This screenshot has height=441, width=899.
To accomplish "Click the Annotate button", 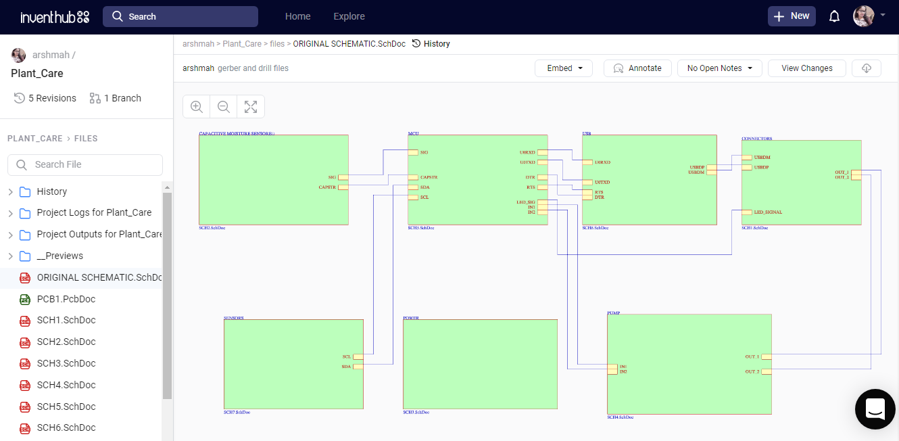I will [637, 68].
